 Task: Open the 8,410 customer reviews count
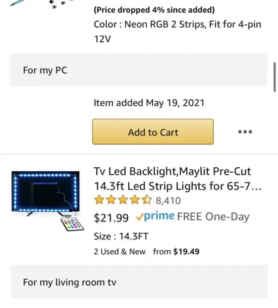pos(168,200)
